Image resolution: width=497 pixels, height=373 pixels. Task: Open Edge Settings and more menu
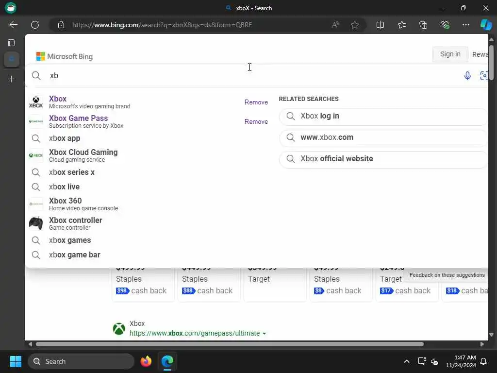click(465, 25)
